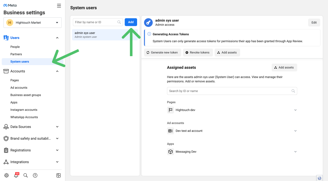Toggle the sidebar collapse icon at bottom right
Viewport: 328px width, 181px height.
coord(58,175)
